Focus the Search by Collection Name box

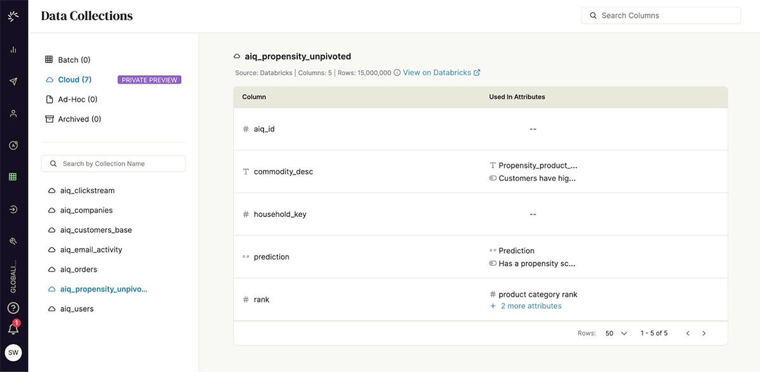(x=113, y=164)
